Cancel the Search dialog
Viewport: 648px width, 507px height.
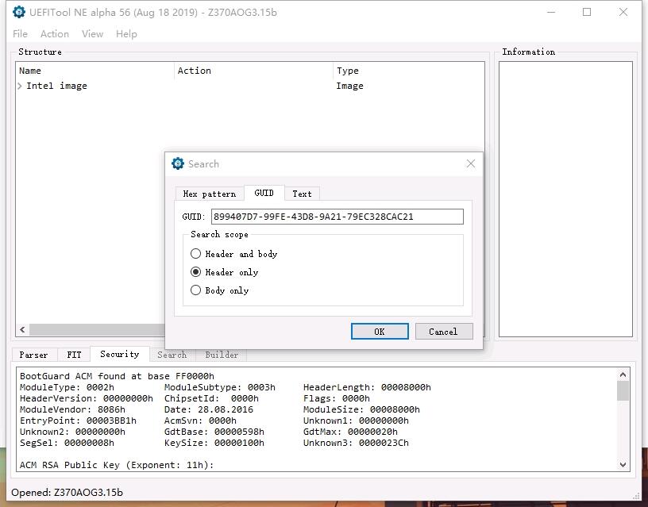click(443, 331)
